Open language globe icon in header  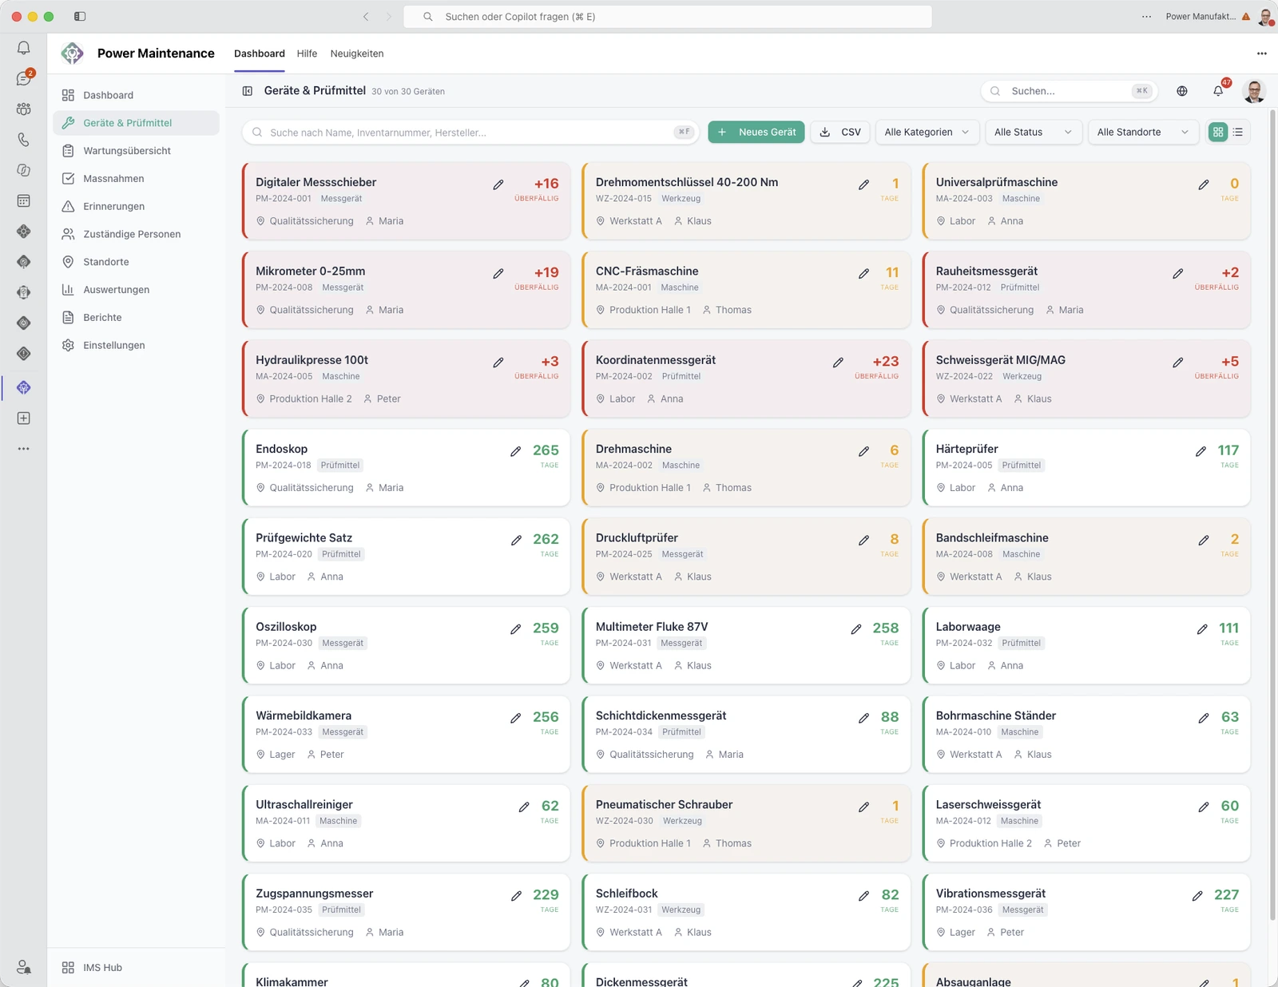[x=1182, y=91]
